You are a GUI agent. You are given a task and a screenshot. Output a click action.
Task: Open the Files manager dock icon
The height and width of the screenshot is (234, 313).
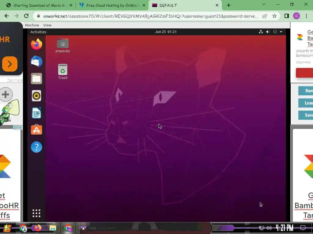click(37, 79)
